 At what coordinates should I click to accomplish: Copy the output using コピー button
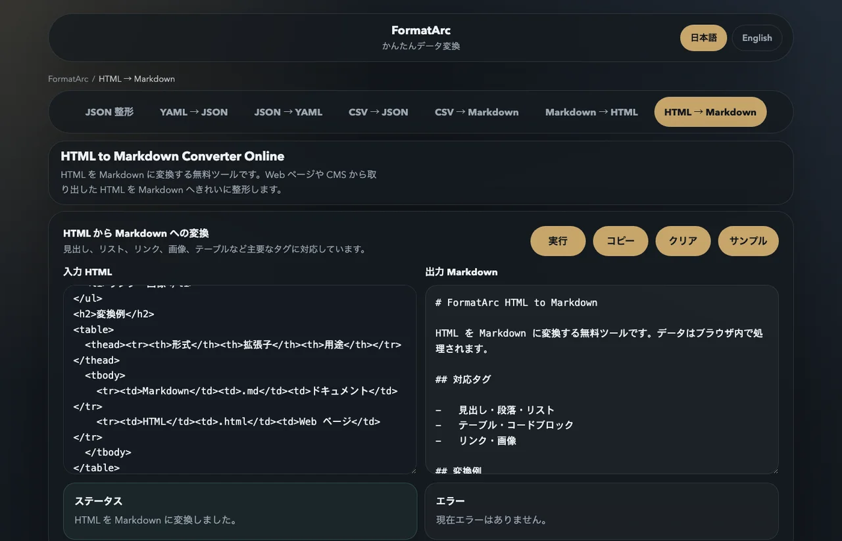coord(620,239)
